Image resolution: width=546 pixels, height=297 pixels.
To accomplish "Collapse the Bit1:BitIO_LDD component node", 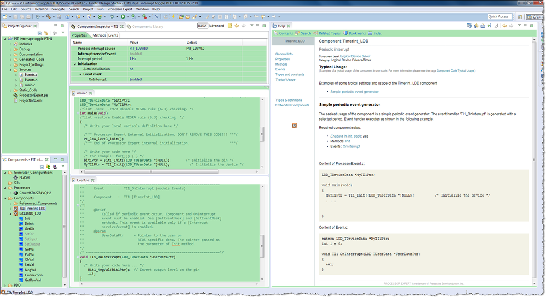I will [x=10, y=213].
